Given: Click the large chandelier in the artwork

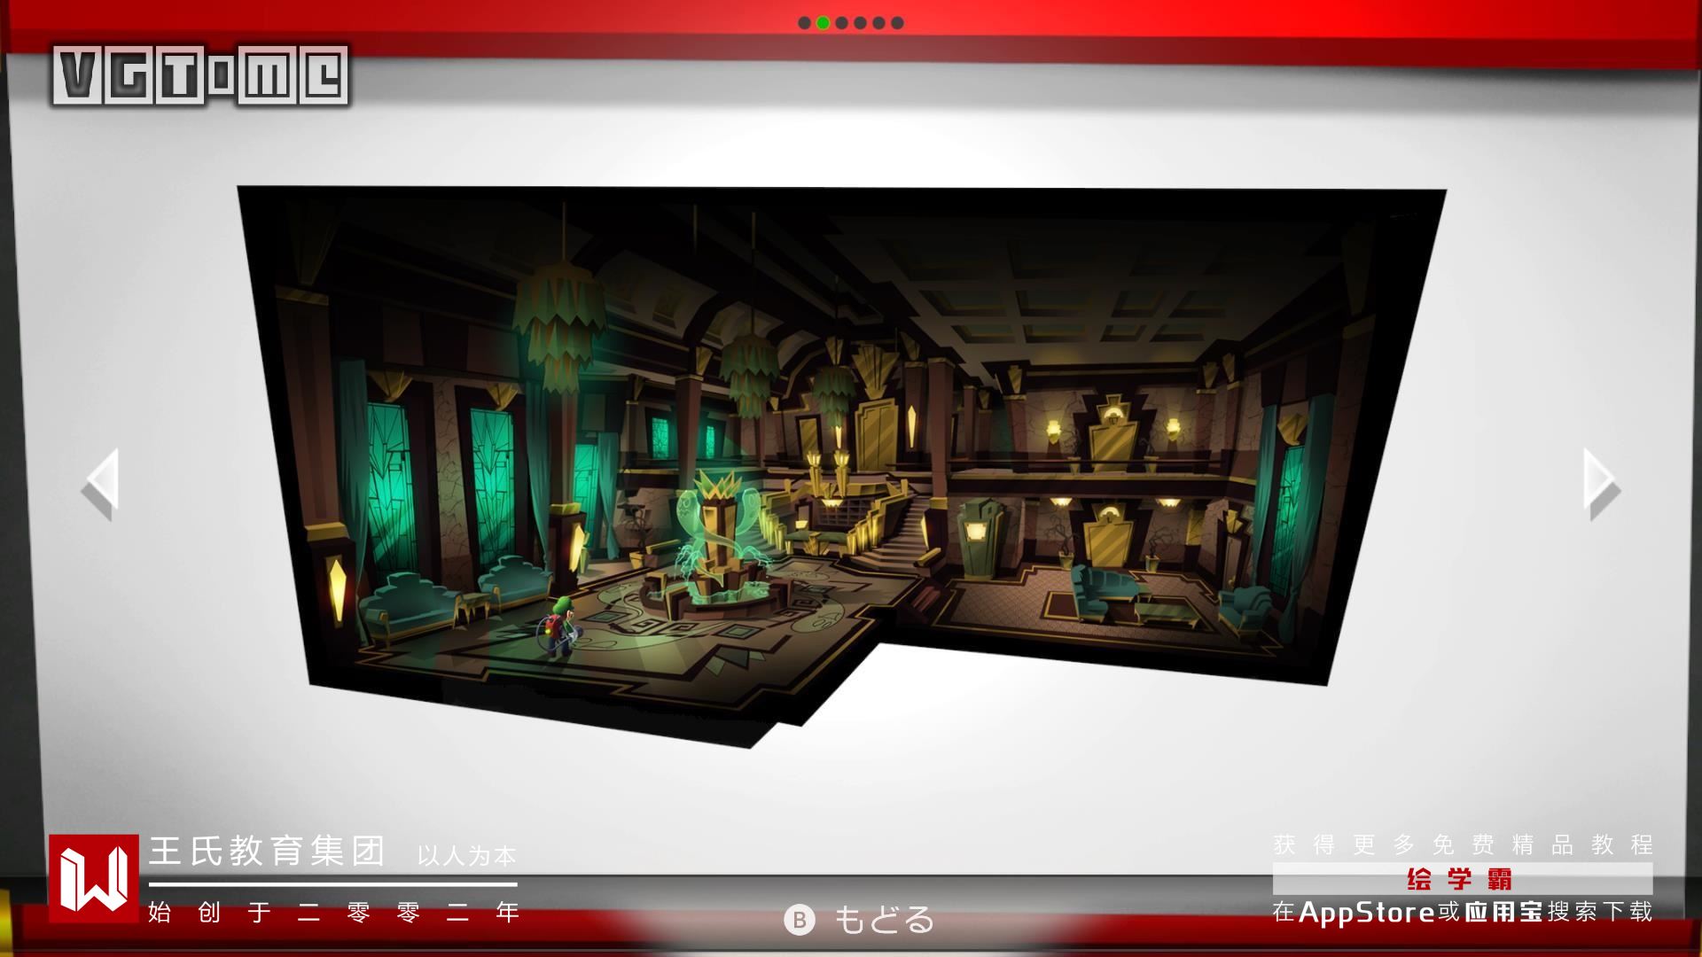Looking at the screenshot, I should (560, 319).
